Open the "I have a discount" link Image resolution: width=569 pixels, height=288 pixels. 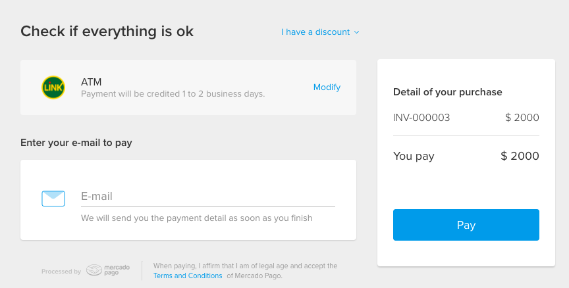click(317, 32)
